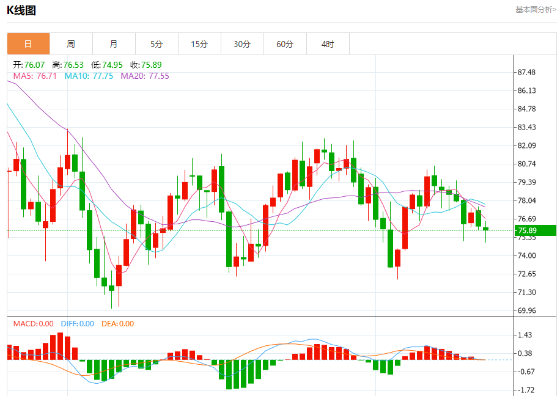The image size is (560, 396).
Task: Click the 74.00 price axis label
Action: pyautogui.click(x=527, y=255)
